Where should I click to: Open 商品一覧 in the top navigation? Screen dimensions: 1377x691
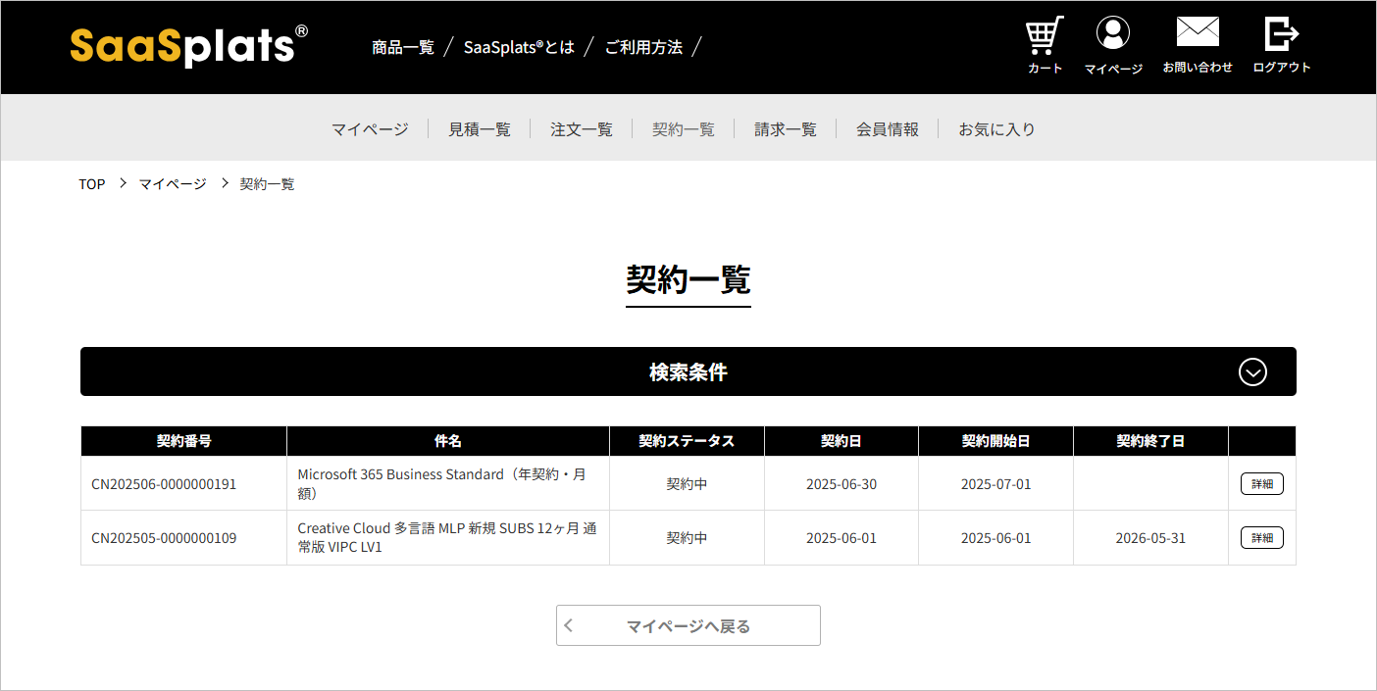[x=403, y=47]
